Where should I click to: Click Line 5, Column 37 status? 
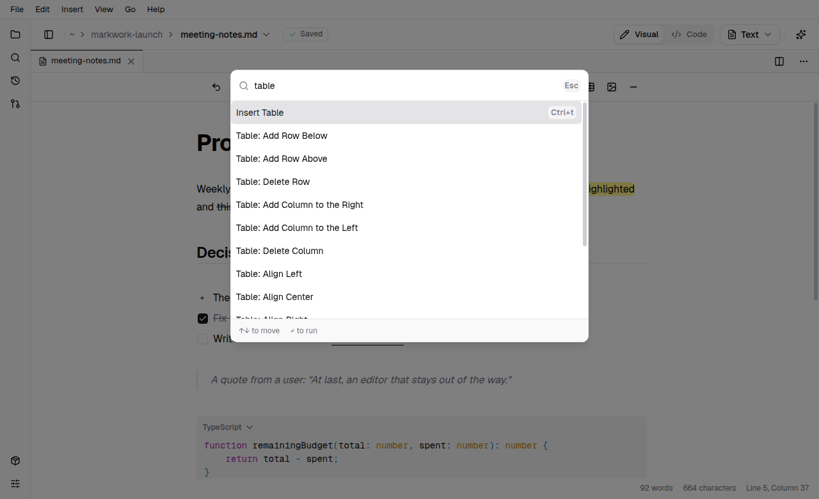point(777,488)
